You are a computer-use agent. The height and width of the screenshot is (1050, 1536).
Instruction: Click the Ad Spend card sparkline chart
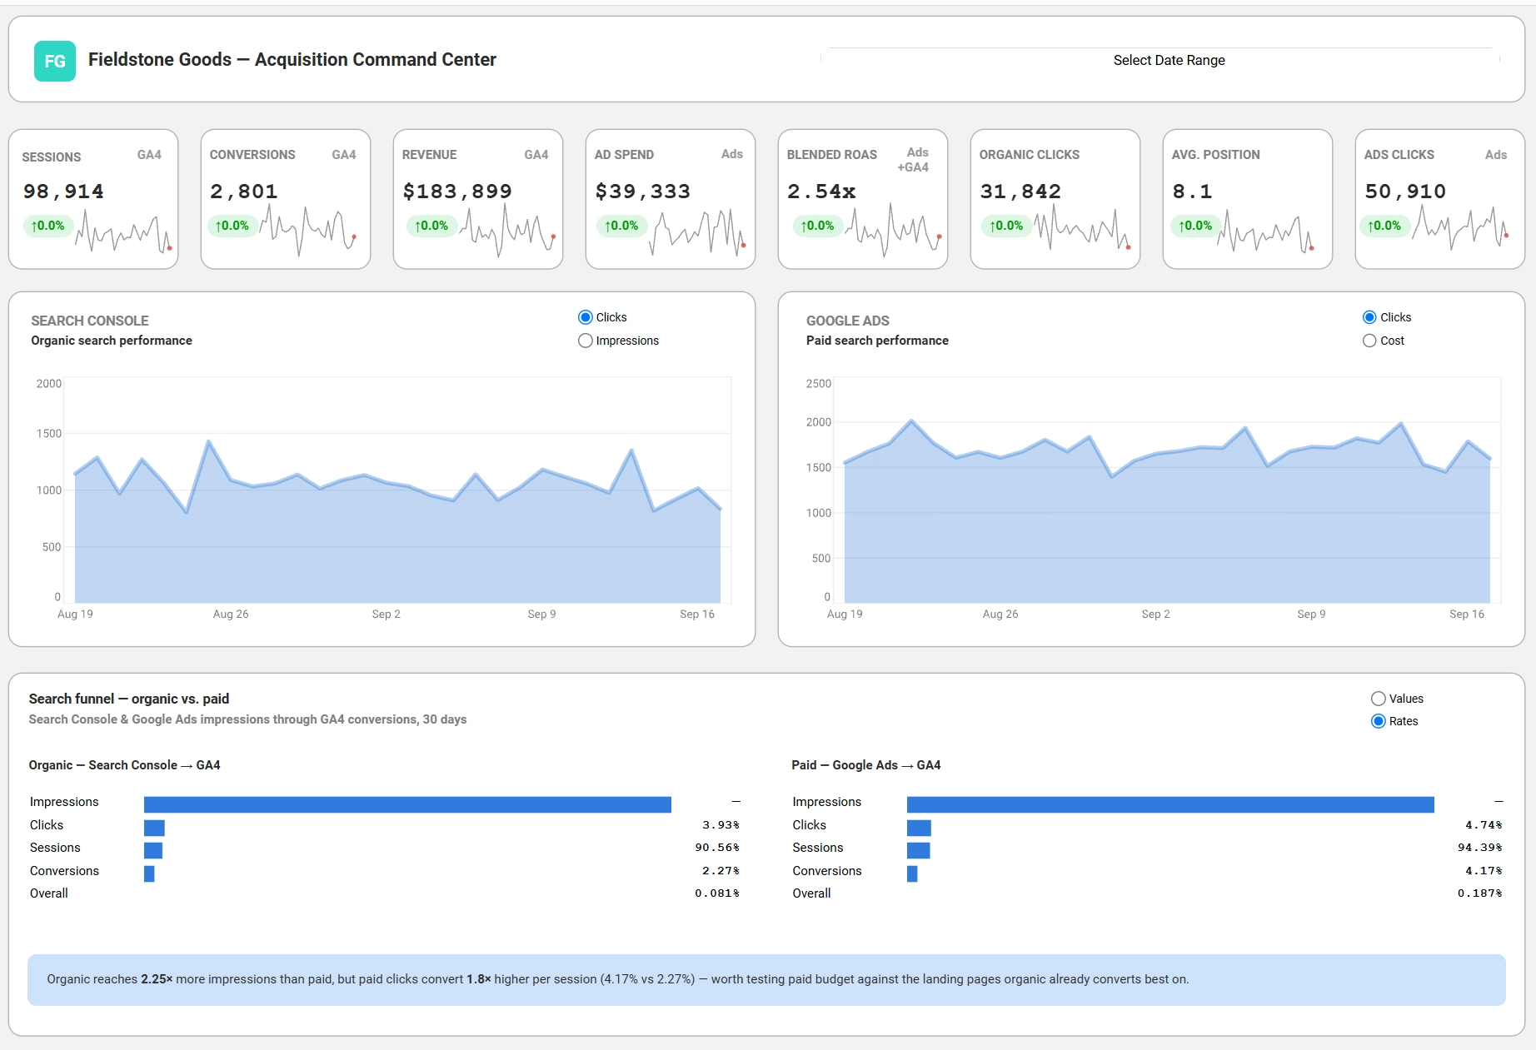pos(698,231)
